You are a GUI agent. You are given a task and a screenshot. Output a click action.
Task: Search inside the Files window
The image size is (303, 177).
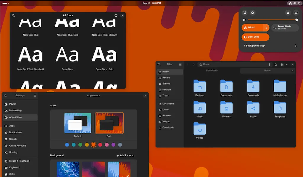click(159, 64)
